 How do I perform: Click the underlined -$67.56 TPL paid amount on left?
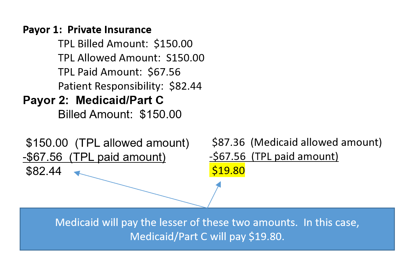(x=94, y=157)
